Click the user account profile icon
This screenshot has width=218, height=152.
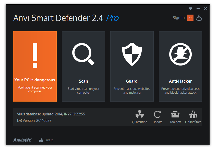[199, 18]
